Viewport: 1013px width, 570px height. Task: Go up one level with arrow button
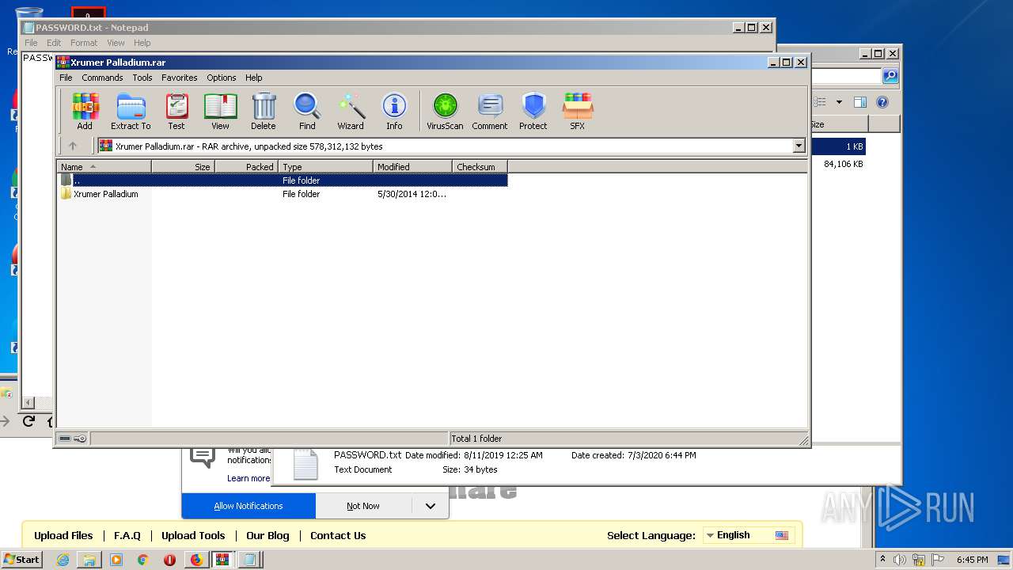click(73, 146)
